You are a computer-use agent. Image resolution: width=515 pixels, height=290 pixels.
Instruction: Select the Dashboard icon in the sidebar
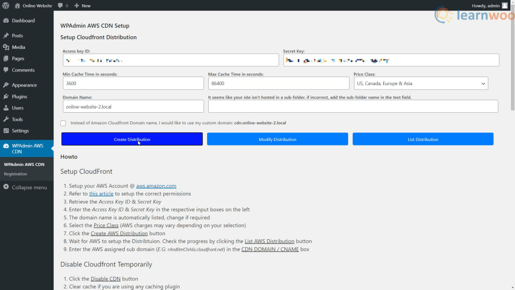(7, 20)
